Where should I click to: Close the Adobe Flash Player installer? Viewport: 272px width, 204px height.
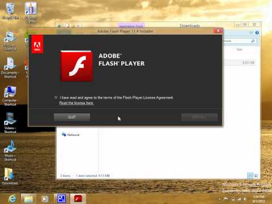(x=218, y=31)
